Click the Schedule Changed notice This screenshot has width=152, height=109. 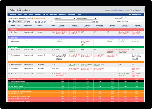(x=40, y=18)
